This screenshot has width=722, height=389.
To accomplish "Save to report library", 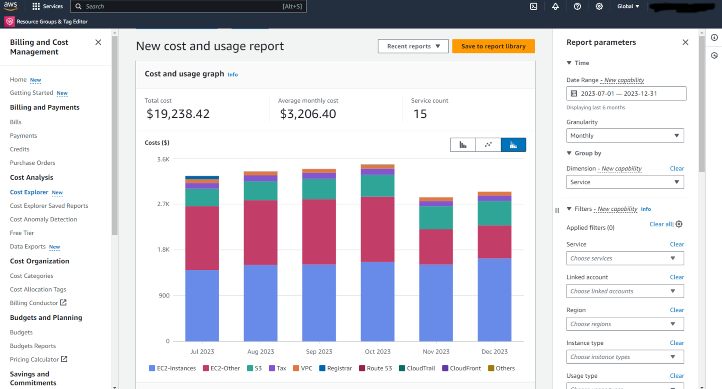I will (493, 46).
